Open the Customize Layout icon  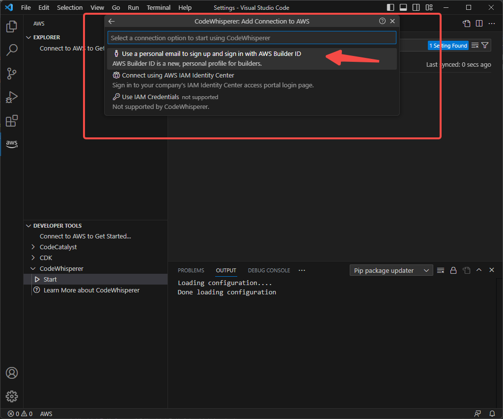(x=429, y=7)
